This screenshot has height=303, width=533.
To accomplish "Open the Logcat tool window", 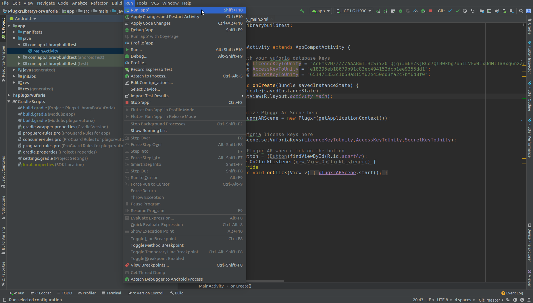I will coord(41,293).
